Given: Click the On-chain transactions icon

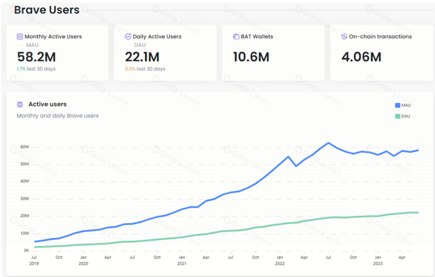Looking at the screenshot, I should [344, 37].
